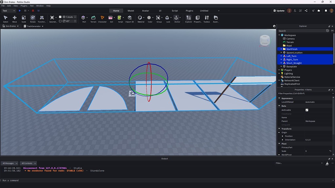Select Baseplate in Explorer
Screen dimensions: 335x188
[x=291, y=67]
